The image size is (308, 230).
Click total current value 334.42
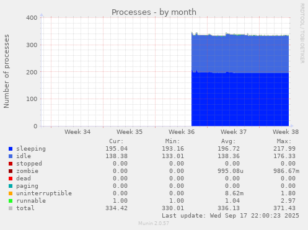(x=117, y=208)
